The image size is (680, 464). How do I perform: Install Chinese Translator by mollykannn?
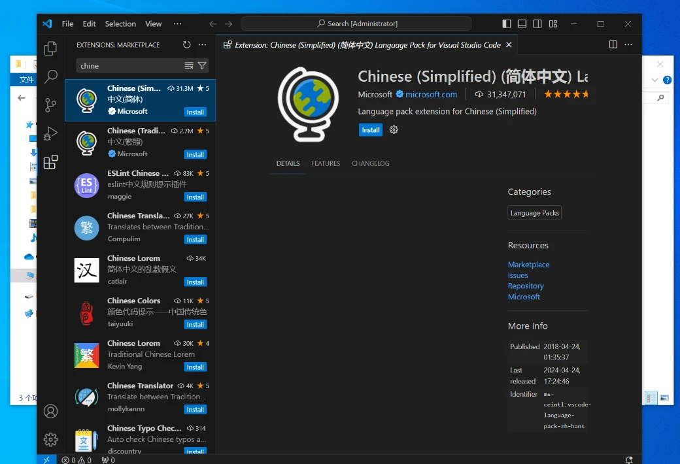coord(195,410)
